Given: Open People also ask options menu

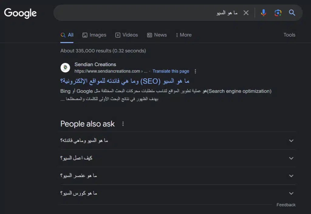Looking at the screenshot, I should (123, 124).
